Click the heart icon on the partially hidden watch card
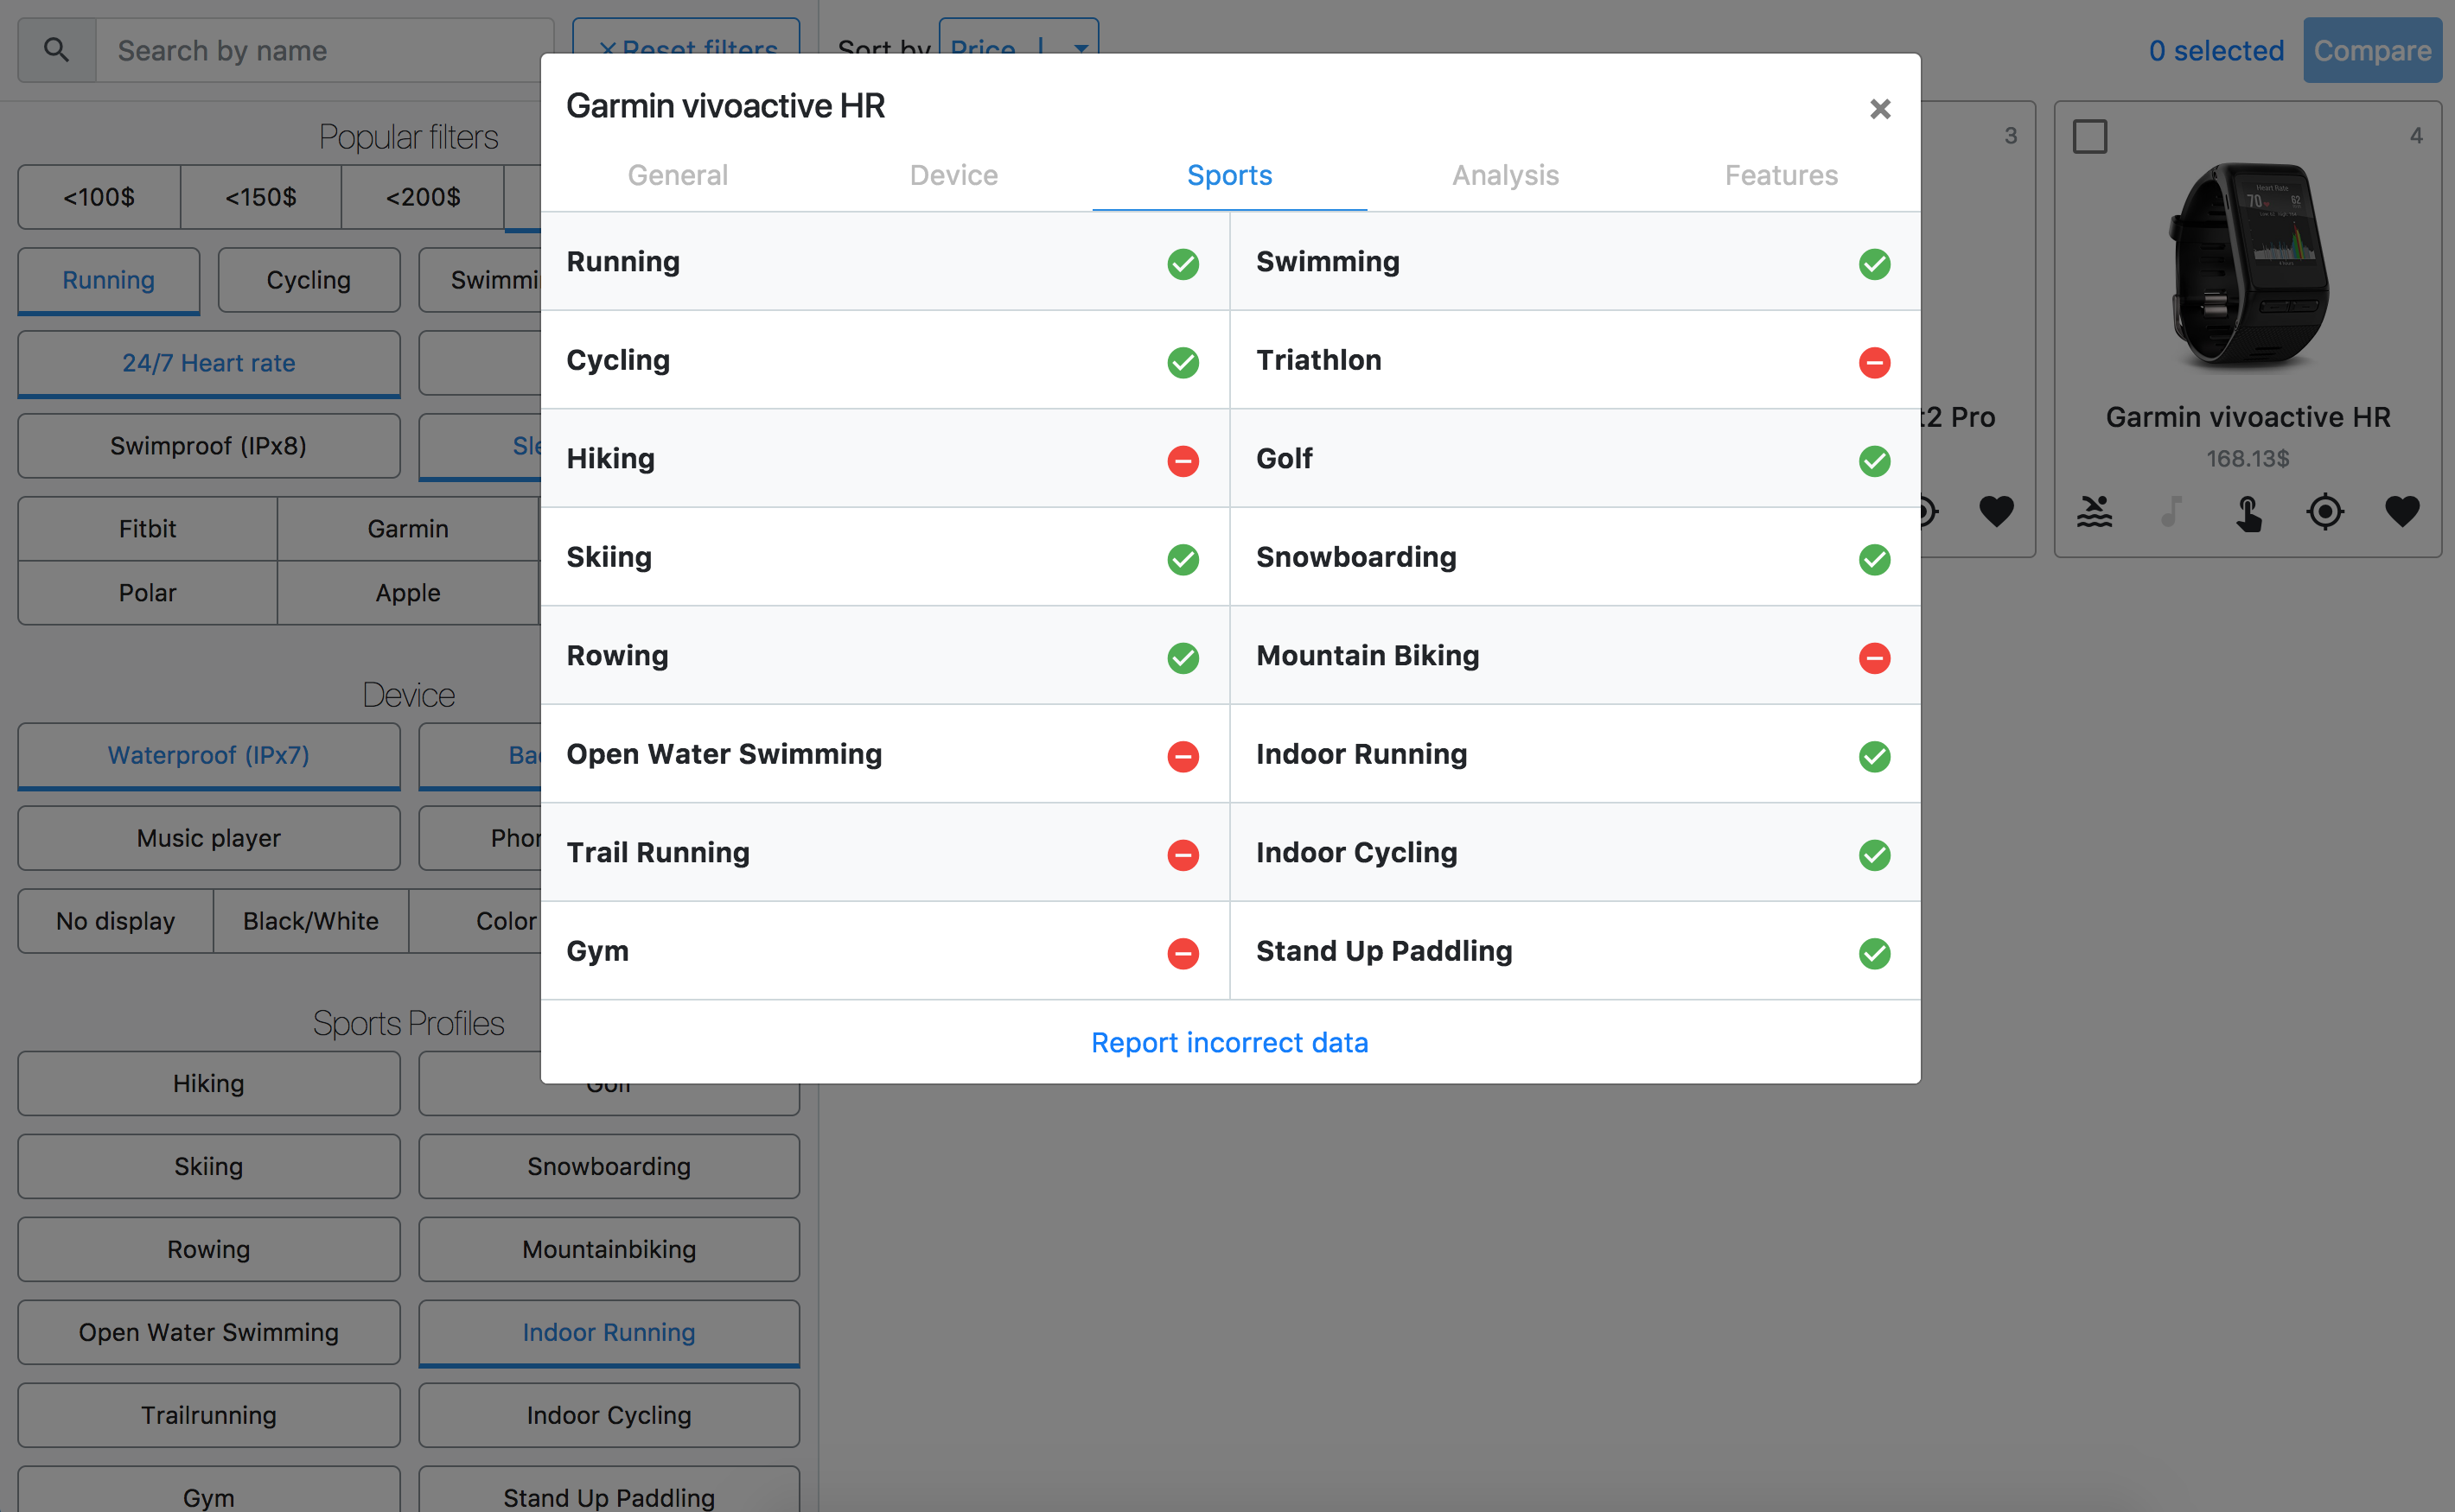 pyautogui.click(x=1996, y=512)
